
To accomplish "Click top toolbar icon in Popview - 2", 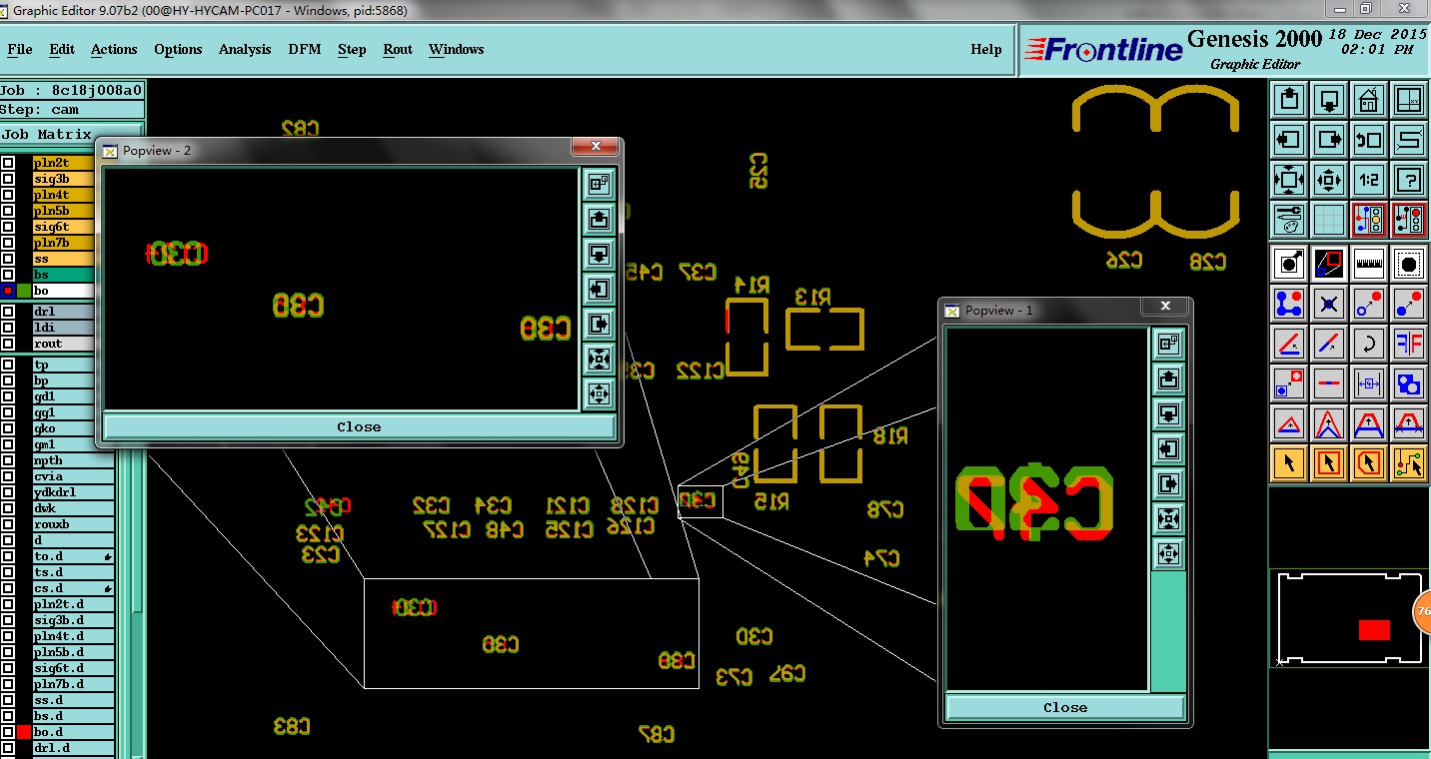I will pos(599,184).
